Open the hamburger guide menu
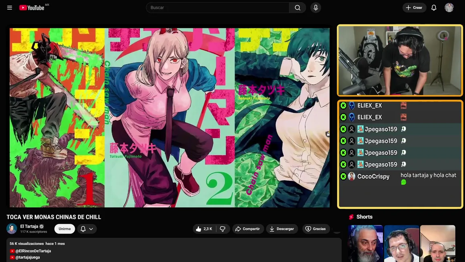This screenshot has height=262, width=465. [x=9, y=8]
